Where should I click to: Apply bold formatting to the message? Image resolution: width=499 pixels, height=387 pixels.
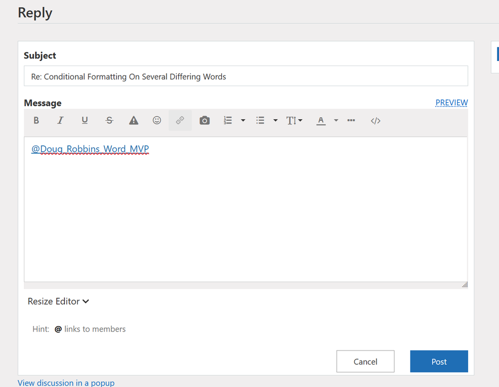pyautogui.click(x=36, y=120)
